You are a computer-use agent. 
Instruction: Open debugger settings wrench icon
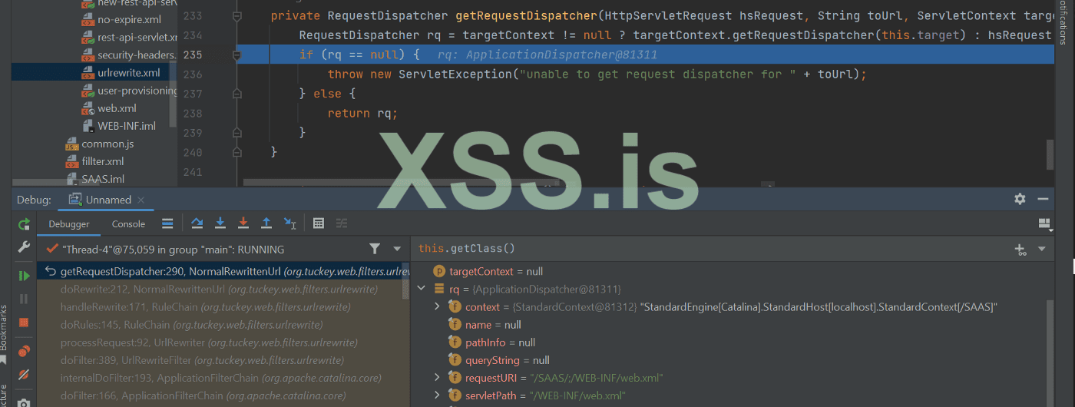point(24,247)
